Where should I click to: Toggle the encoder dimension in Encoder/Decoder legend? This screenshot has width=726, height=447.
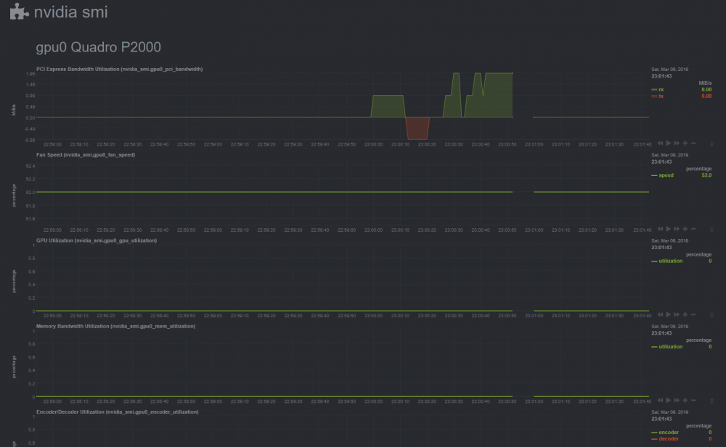pos(669,433)
